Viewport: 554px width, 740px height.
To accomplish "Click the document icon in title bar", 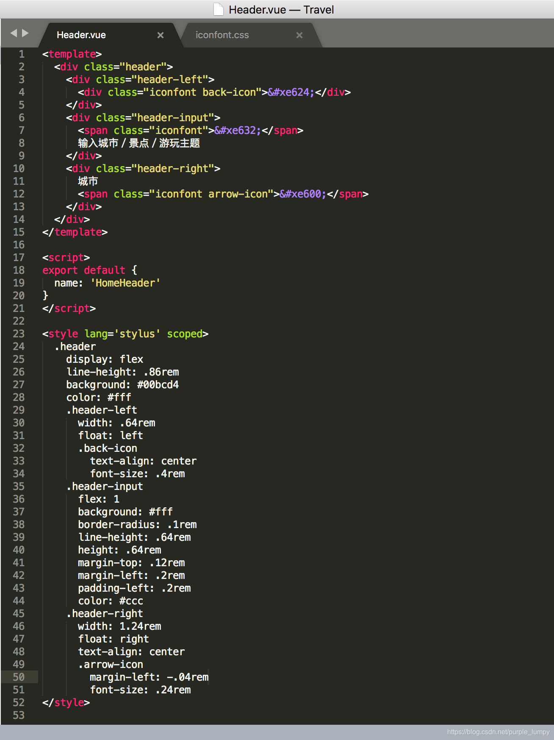I will [219, 9].
